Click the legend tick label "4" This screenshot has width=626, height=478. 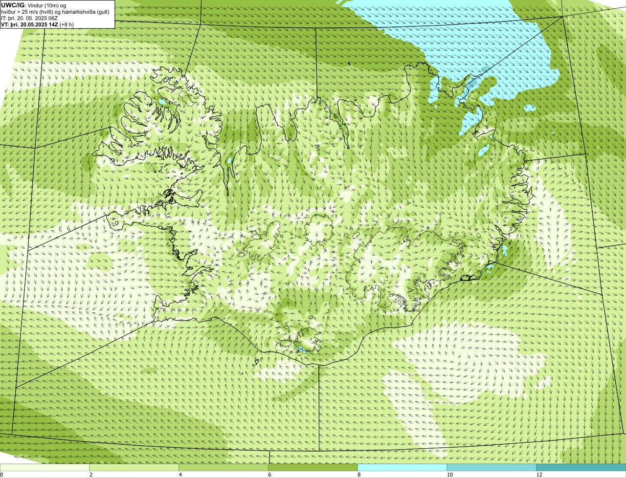coord(180,475)
